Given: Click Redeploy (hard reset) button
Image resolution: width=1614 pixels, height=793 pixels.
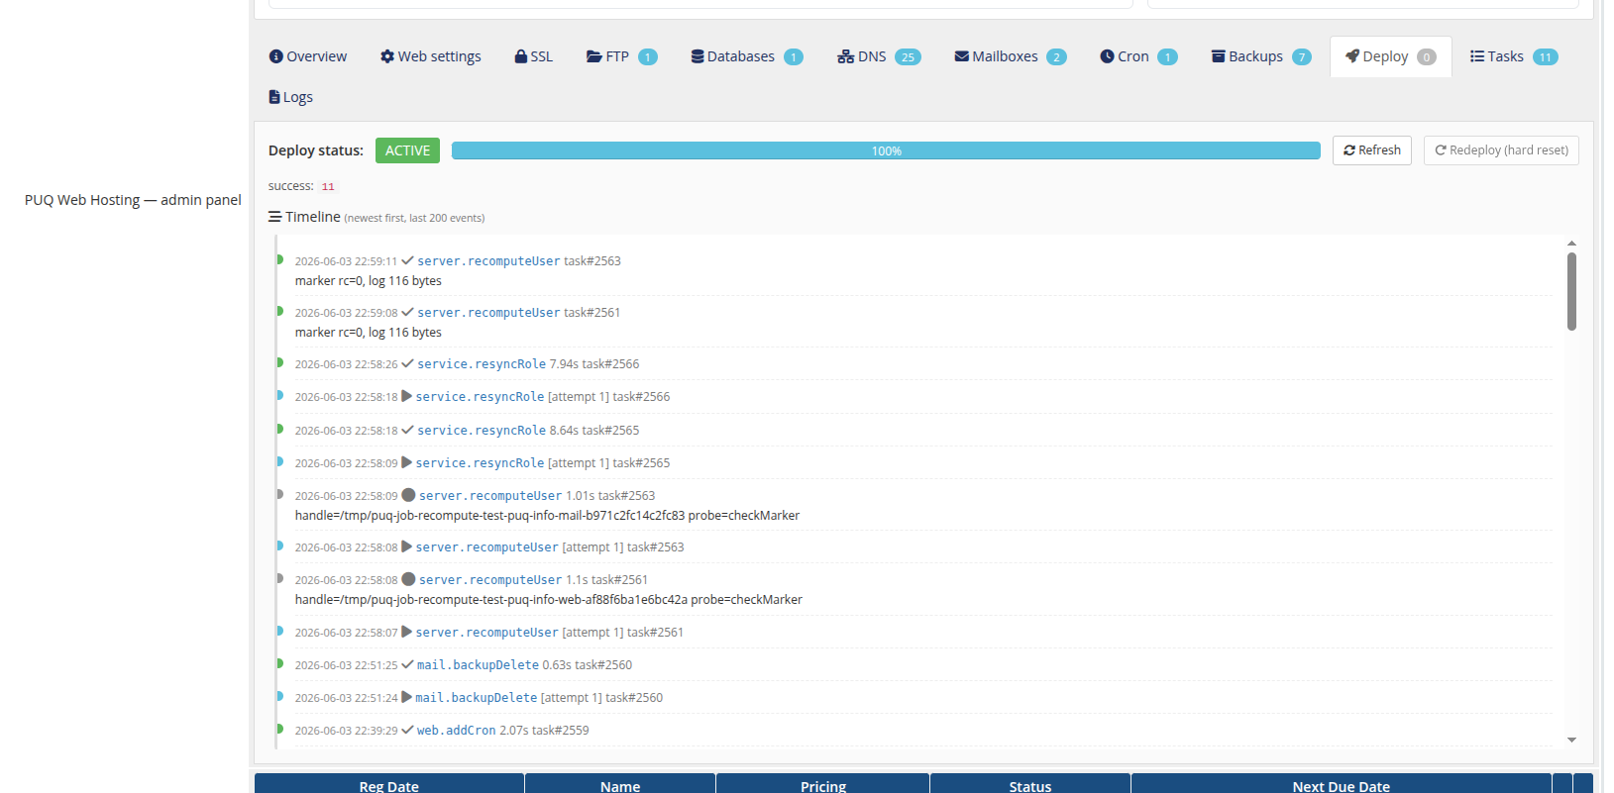Looking at the screenshot, I should [x=1501, y=150].
